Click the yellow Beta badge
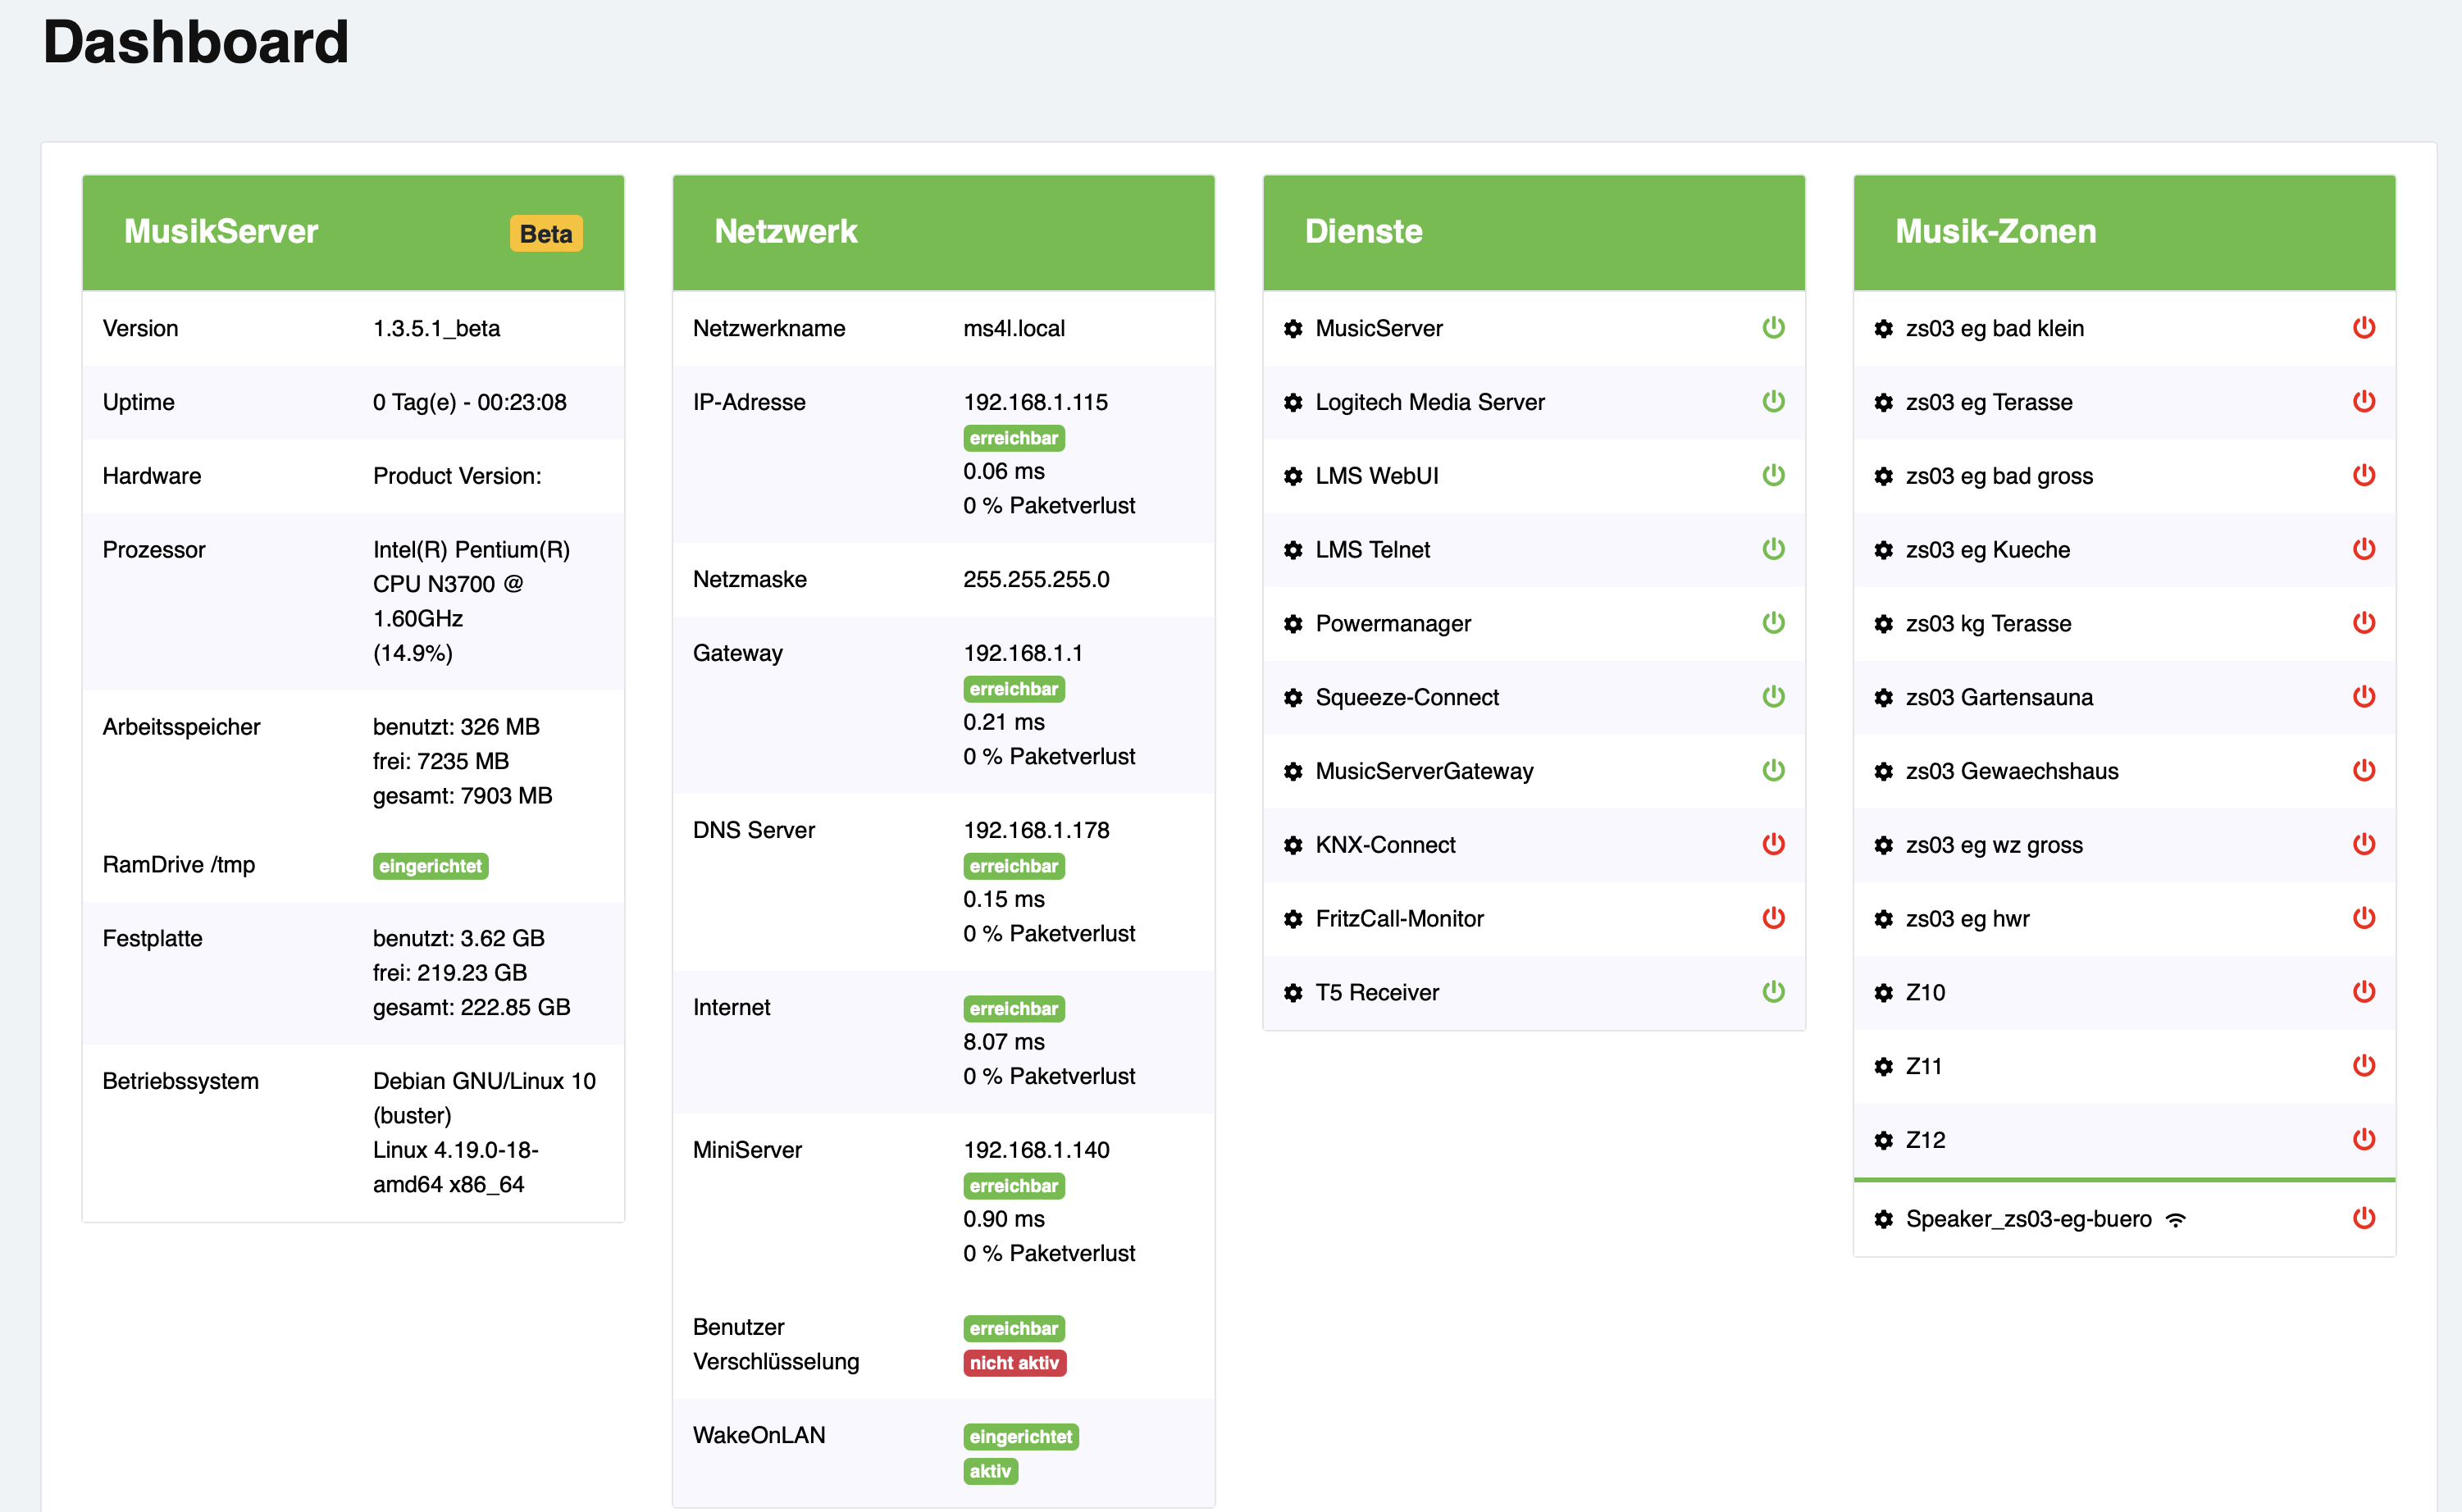This screenshot has height=1512, width=2462. tap(545, 234)
